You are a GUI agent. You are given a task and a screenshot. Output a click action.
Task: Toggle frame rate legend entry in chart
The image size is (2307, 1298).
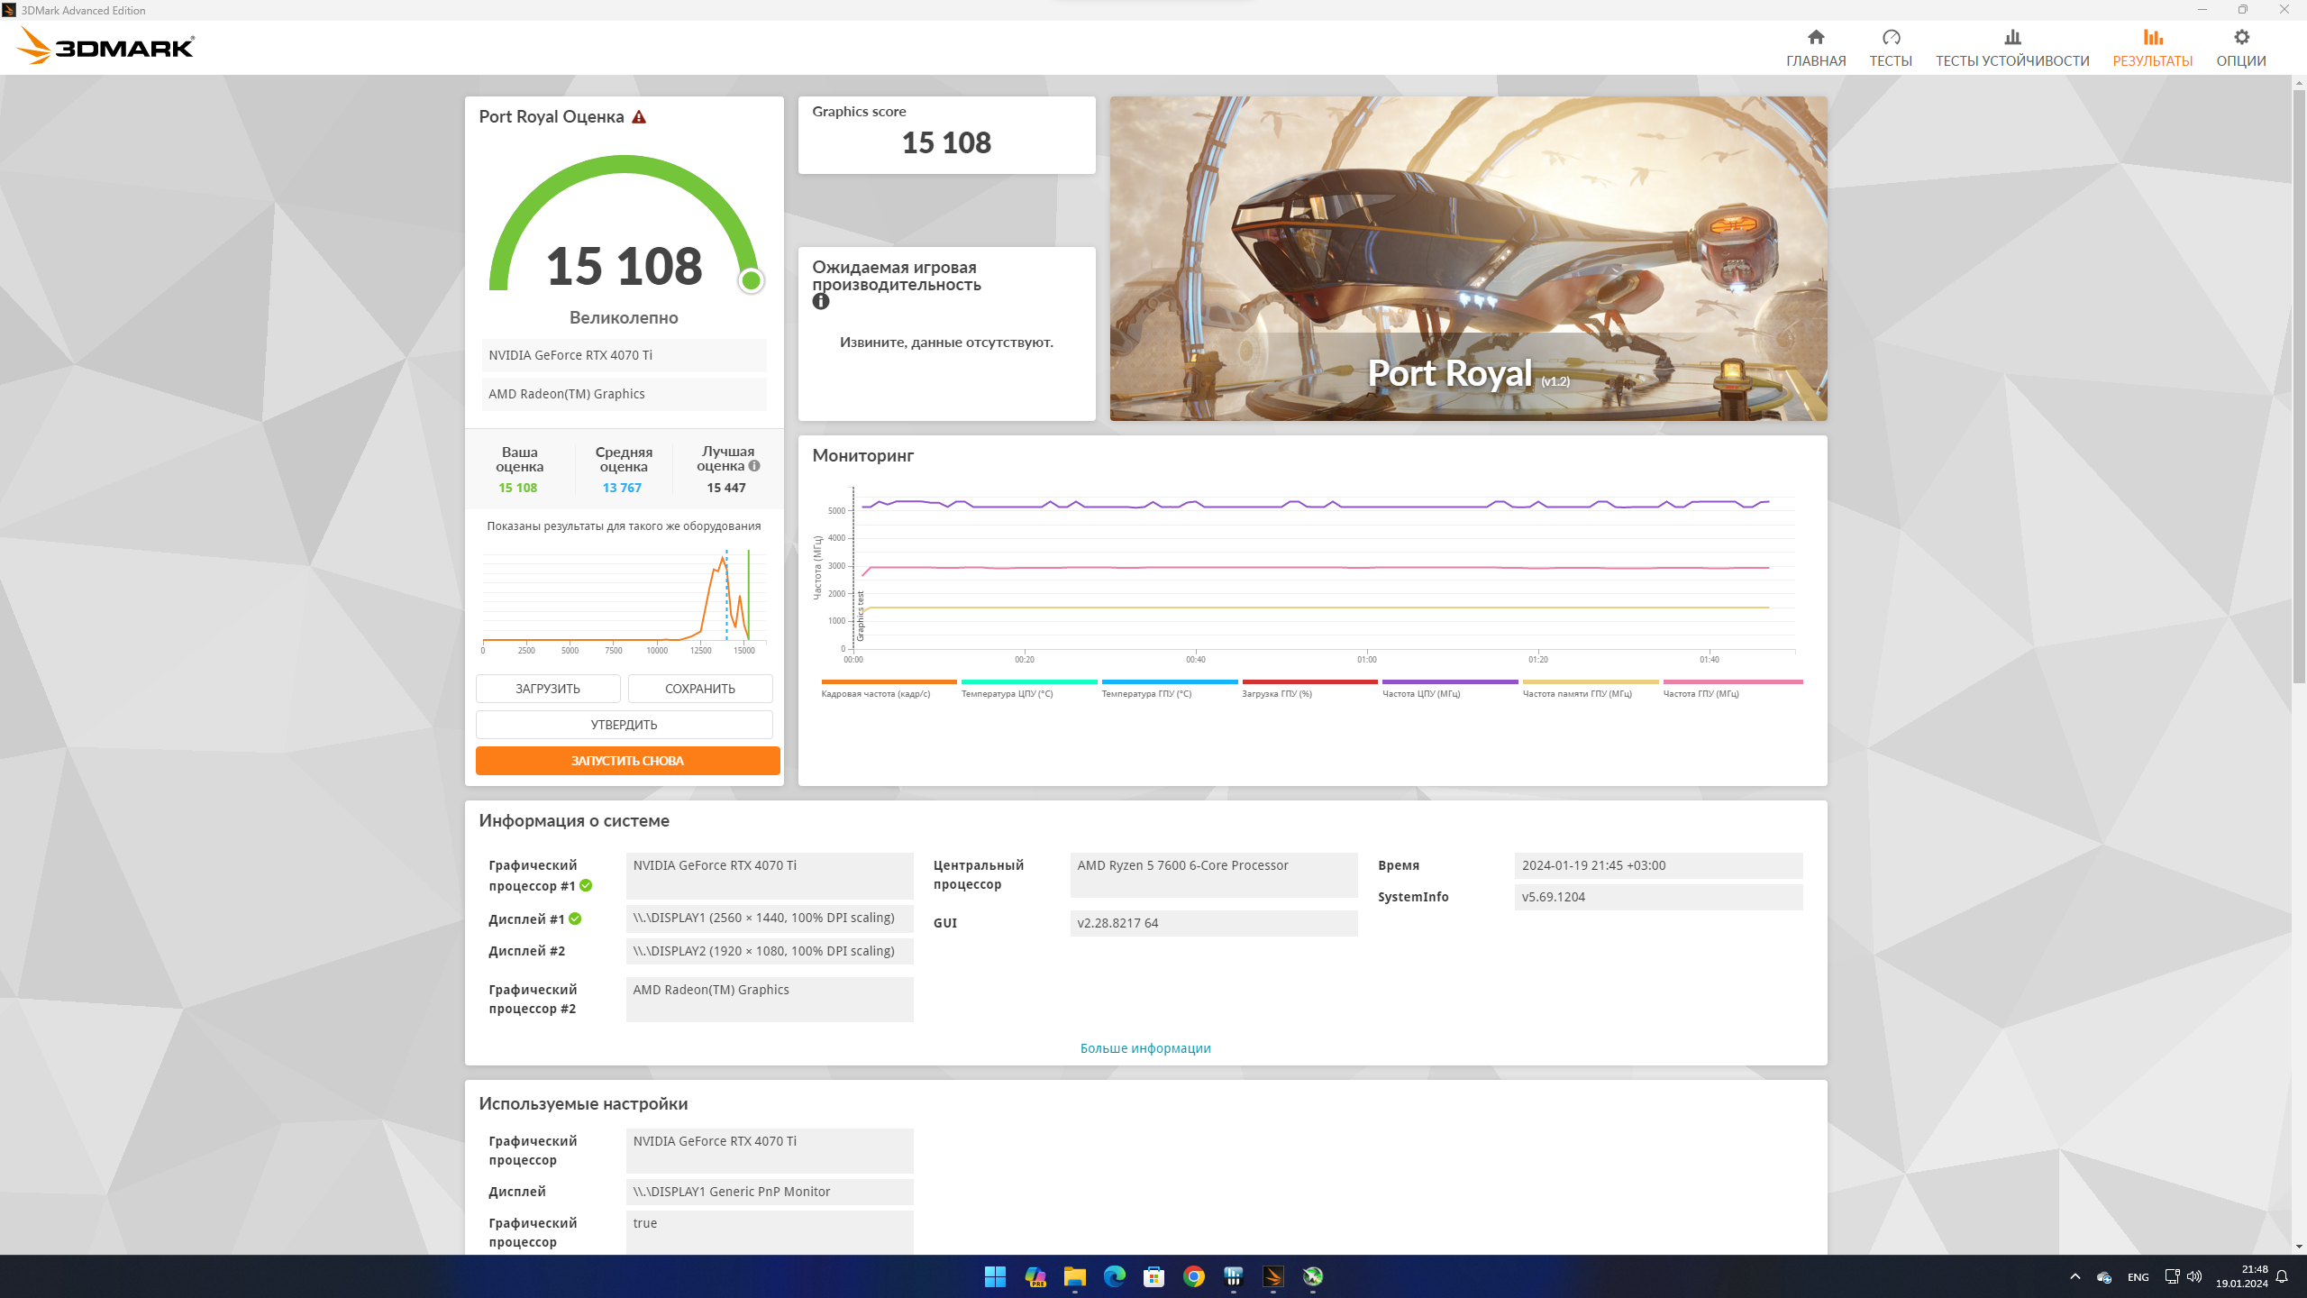tap(875, 693)
